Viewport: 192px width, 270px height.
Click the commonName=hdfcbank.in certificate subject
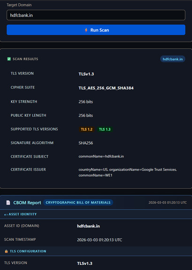coord(101,156)
